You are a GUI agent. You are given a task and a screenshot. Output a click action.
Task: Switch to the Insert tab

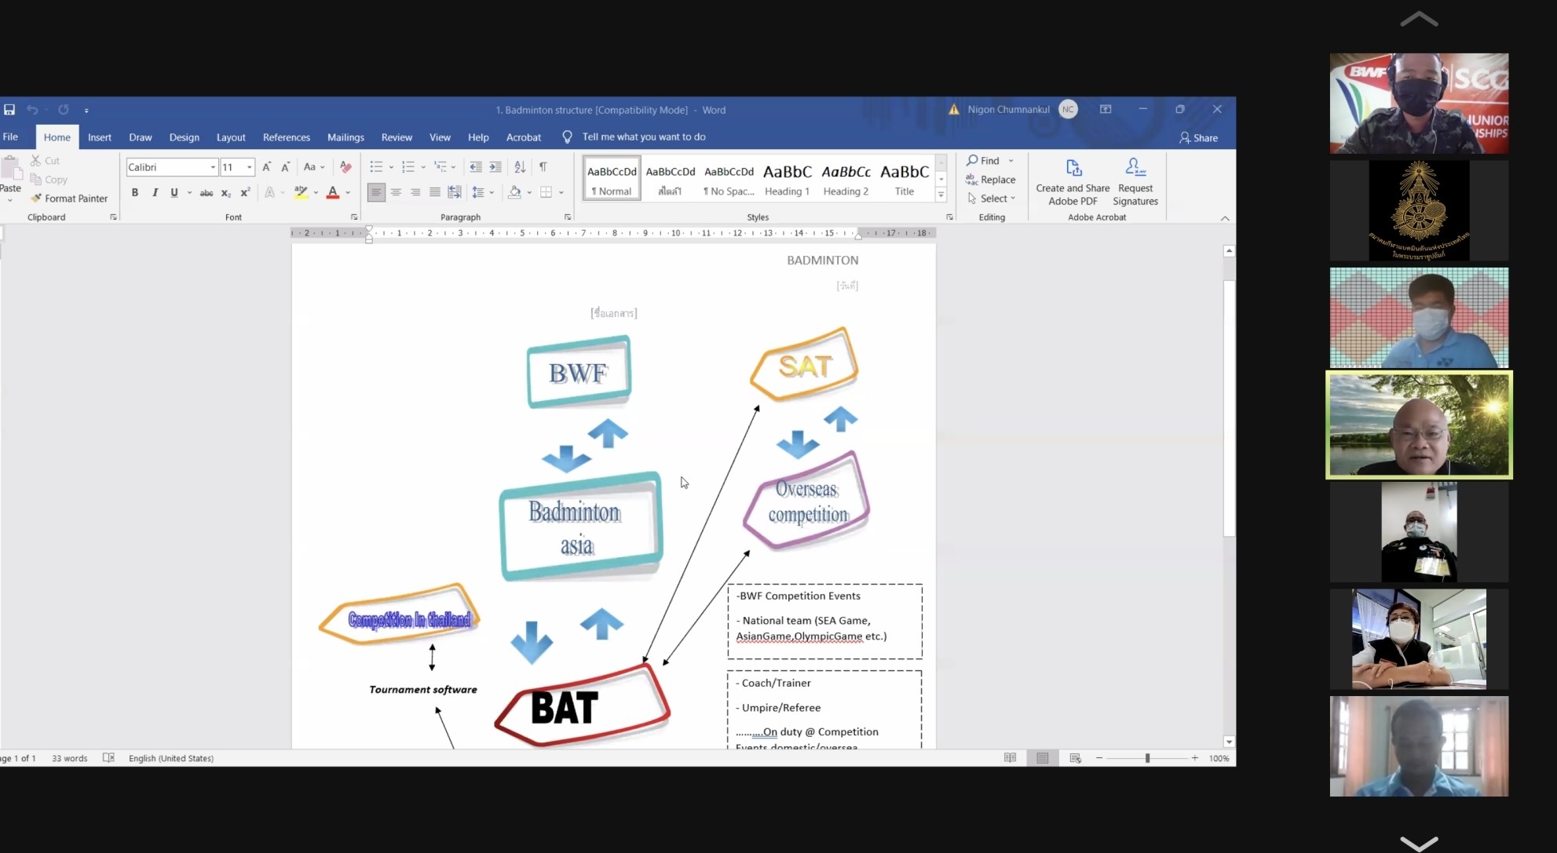100,137
